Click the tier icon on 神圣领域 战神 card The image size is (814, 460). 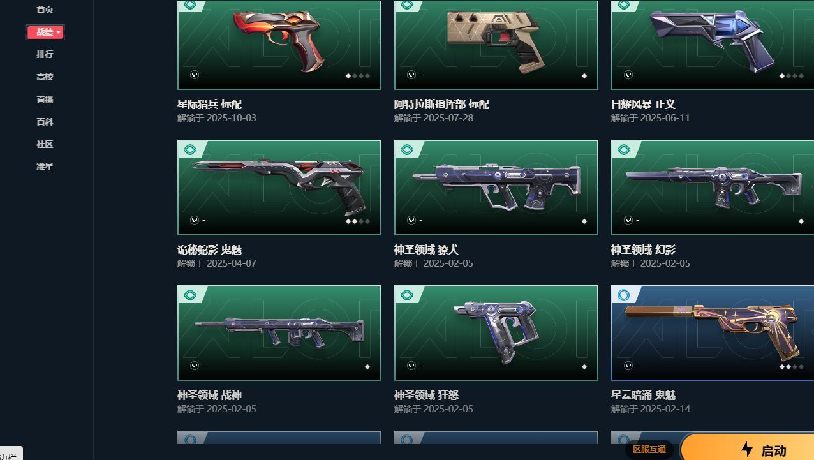[x=189, y=295]
